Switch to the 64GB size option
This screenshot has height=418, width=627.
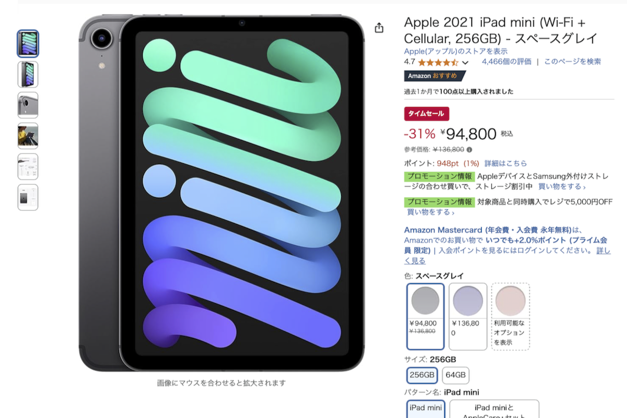pos(456,375)
